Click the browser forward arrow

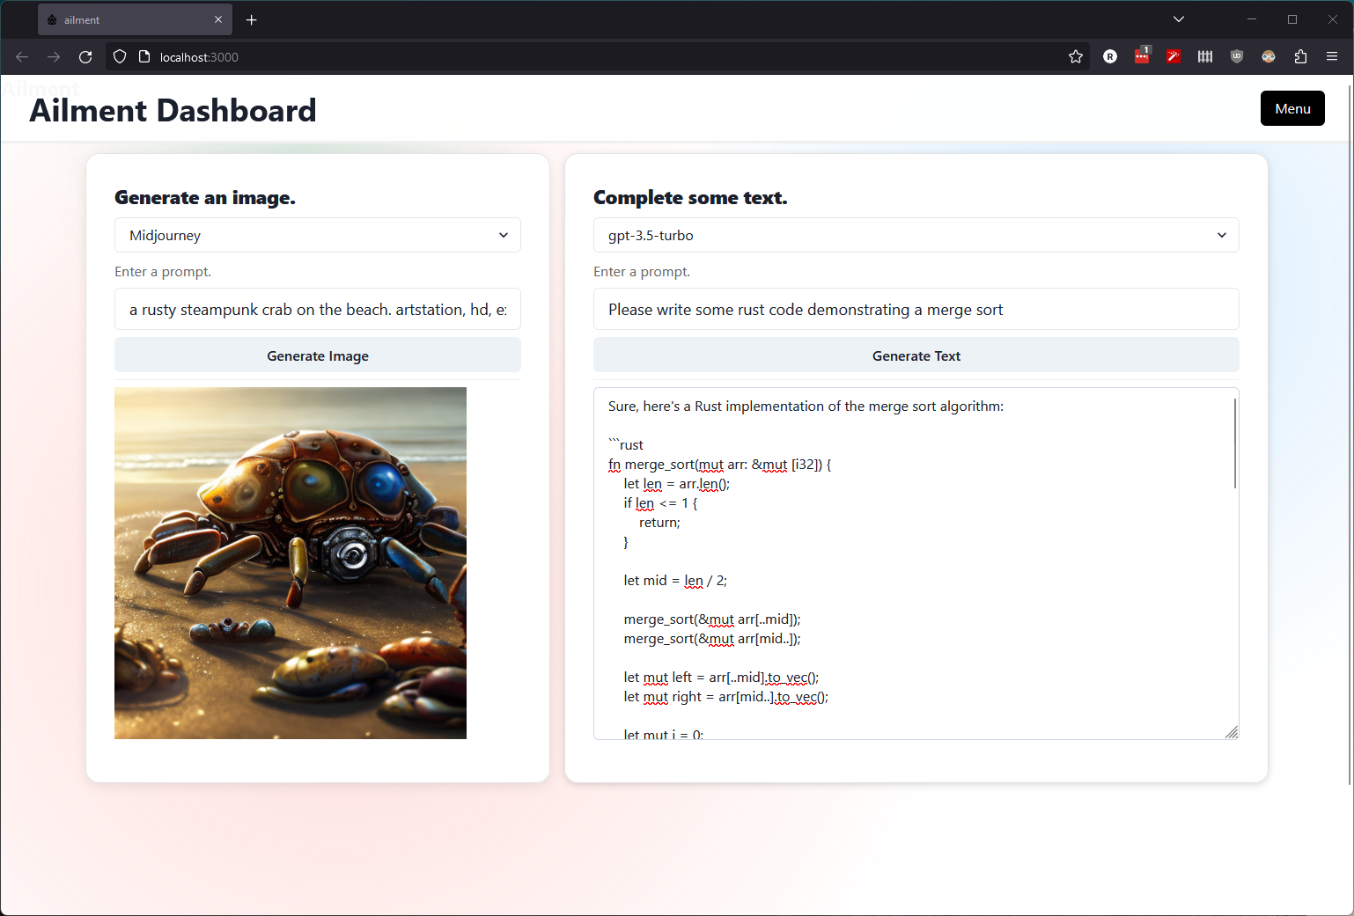[54, 57]
